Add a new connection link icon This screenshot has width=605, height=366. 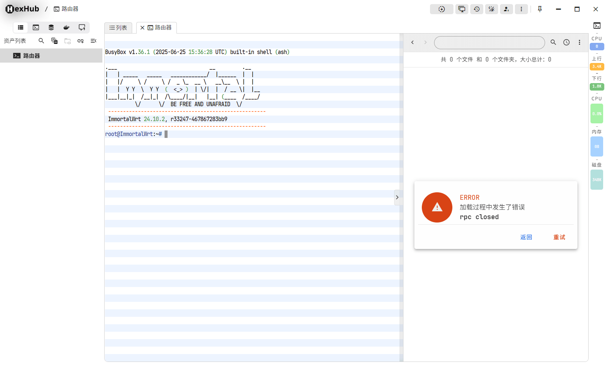[x=80, y=41]
